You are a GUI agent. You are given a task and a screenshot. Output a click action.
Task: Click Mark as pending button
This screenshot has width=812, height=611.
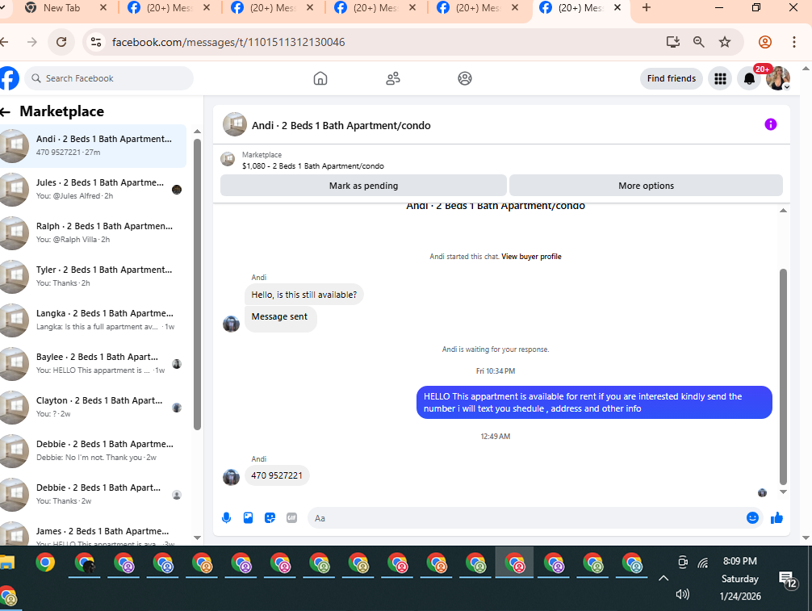pyautogui.click(x=363, y=186)
